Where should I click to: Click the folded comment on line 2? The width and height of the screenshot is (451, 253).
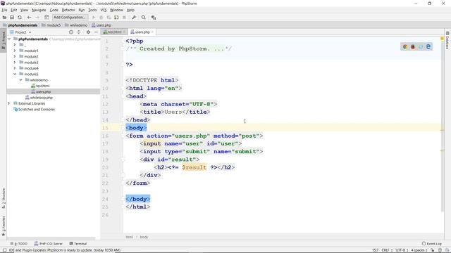pyautogui.click(x=178, y=48)
